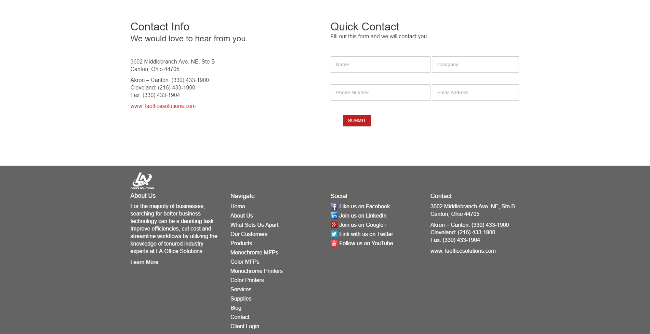The height and width of the screenshot is (334, 650).
Task: Click the LinkedIn icon in footer
Action: (334, 215)
